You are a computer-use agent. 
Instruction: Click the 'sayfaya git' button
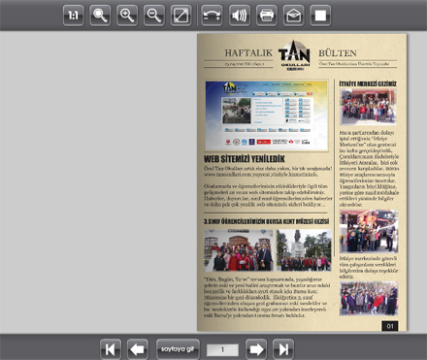coord(178,349)
